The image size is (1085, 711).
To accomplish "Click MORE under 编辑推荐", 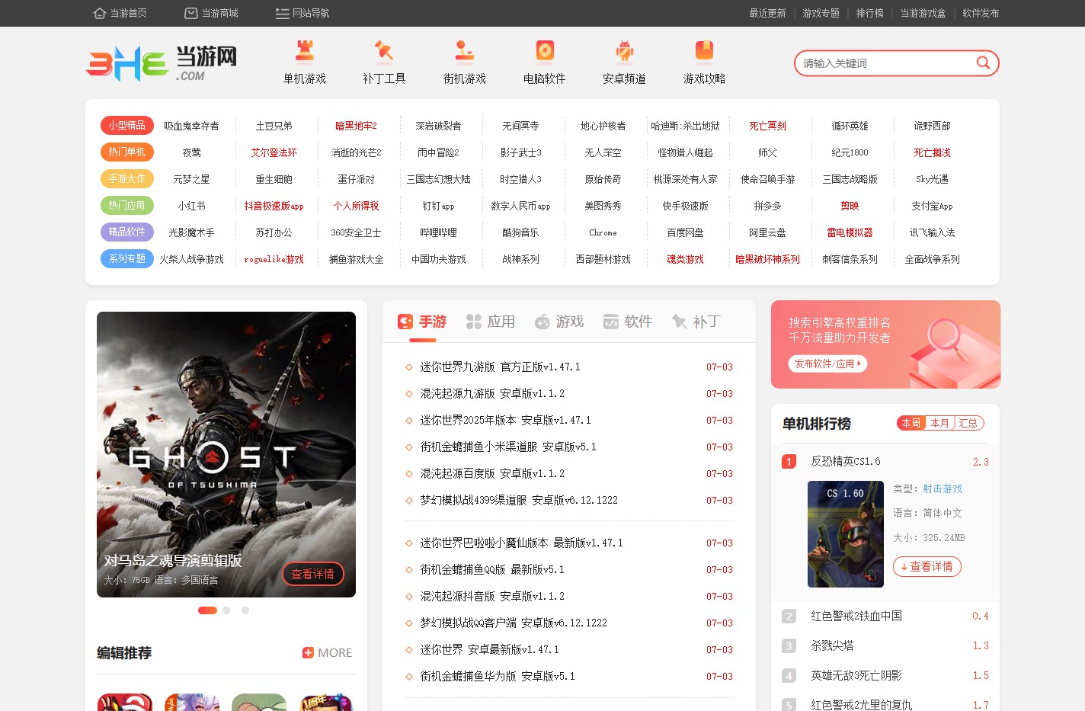I will pos(334,652).
